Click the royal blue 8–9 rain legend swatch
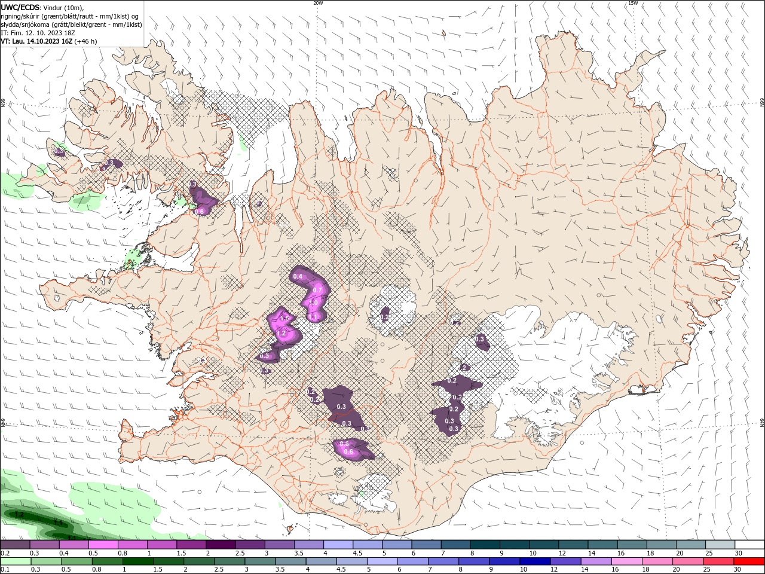Screen dimensions: 765x574 point(473,561)
